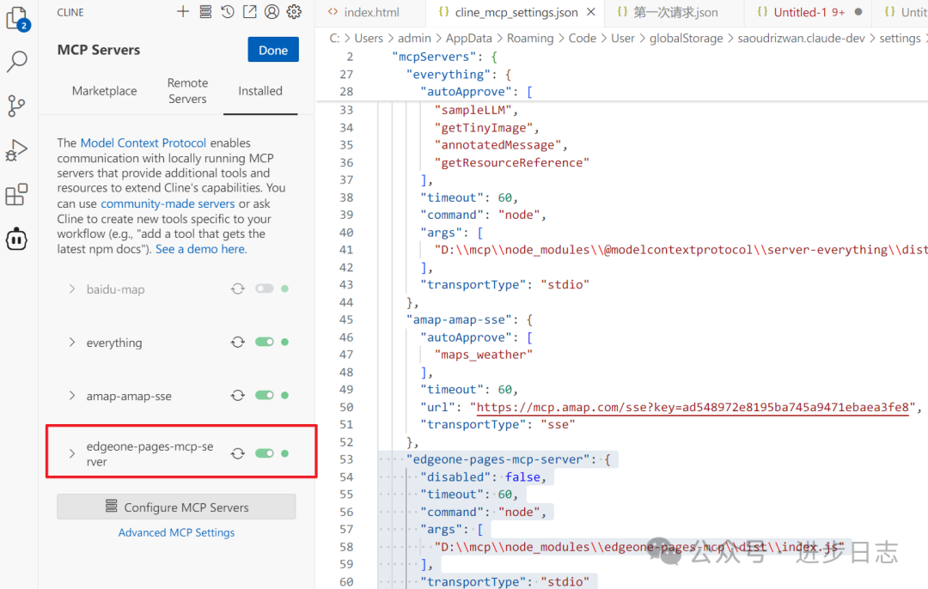Screen dimensions: 928x589
Task: Expand the amap-amap-sse server entry
Action: (x=72, y=395)
